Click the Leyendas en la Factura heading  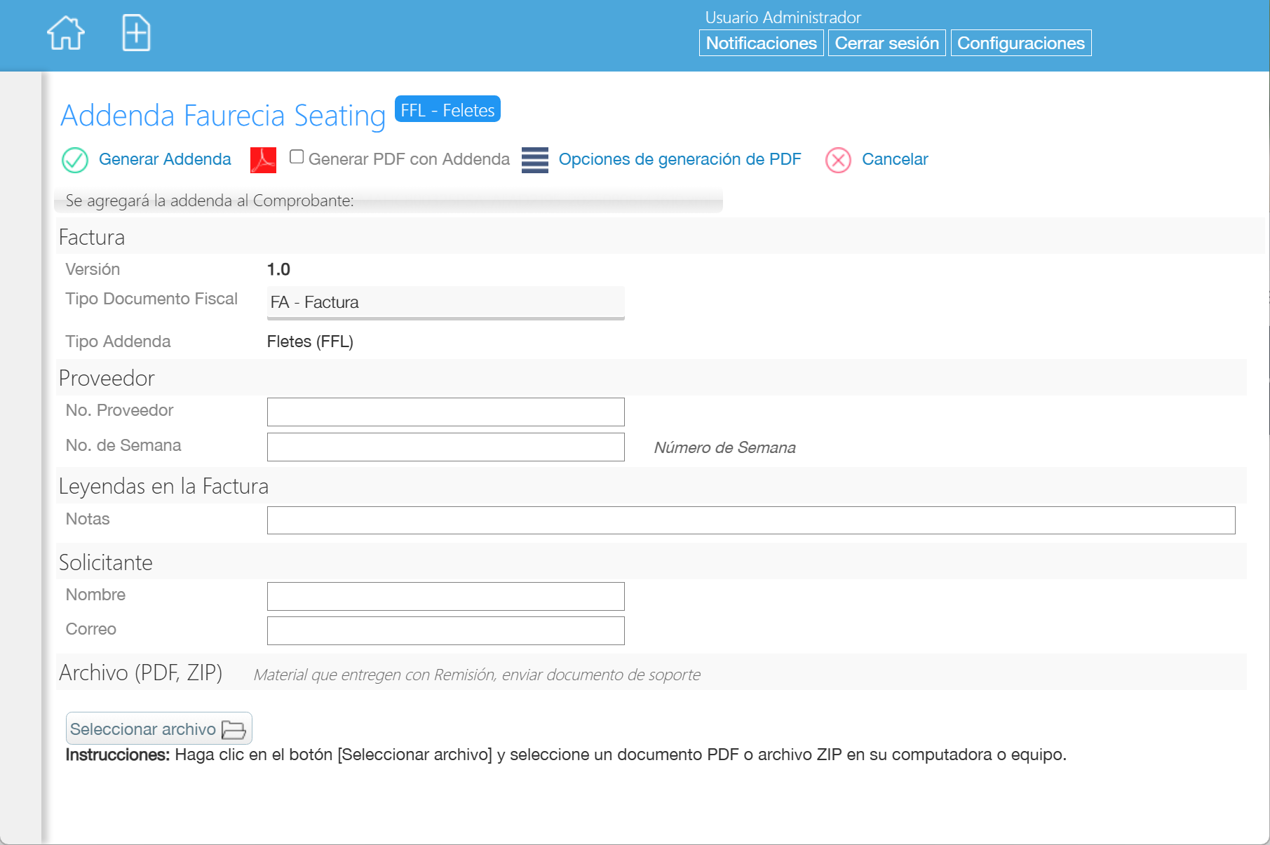[x=163, y=486]
